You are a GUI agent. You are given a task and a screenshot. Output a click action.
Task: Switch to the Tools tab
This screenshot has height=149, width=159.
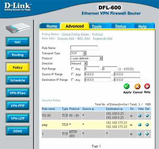point(97,26)
